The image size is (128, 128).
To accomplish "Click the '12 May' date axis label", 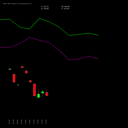I will pyautogui.click(x=34, y=122).
